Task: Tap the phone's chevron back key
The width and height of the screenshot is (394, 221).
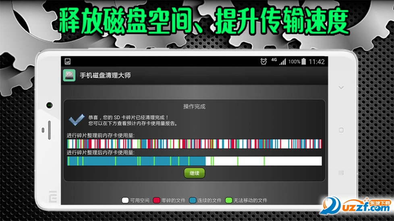Action: [341, 88]
